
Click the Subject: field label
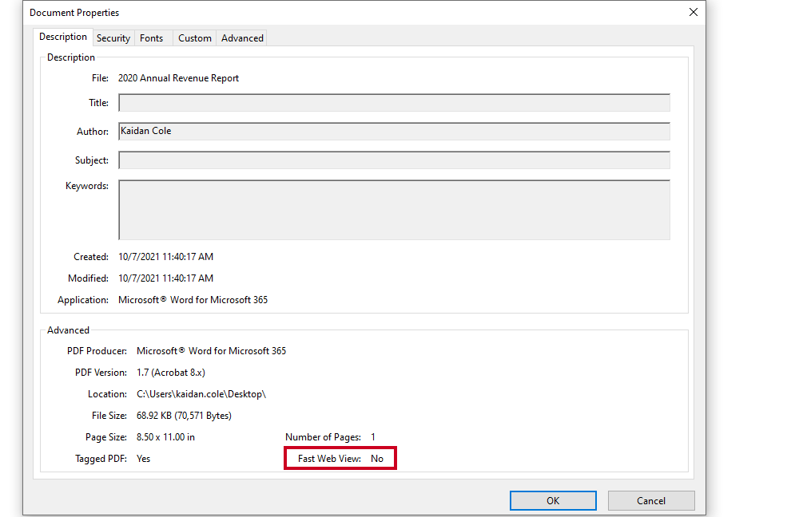(x=92, y=160)
